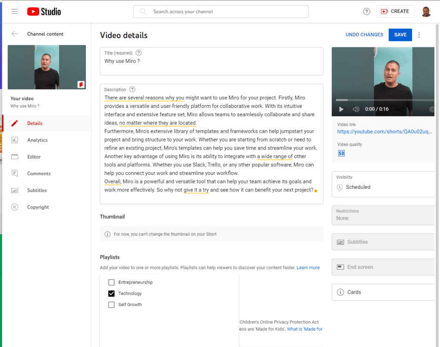The image size is (440, 347).
Task: Play the video preview
Action: (x=341, y=109)
